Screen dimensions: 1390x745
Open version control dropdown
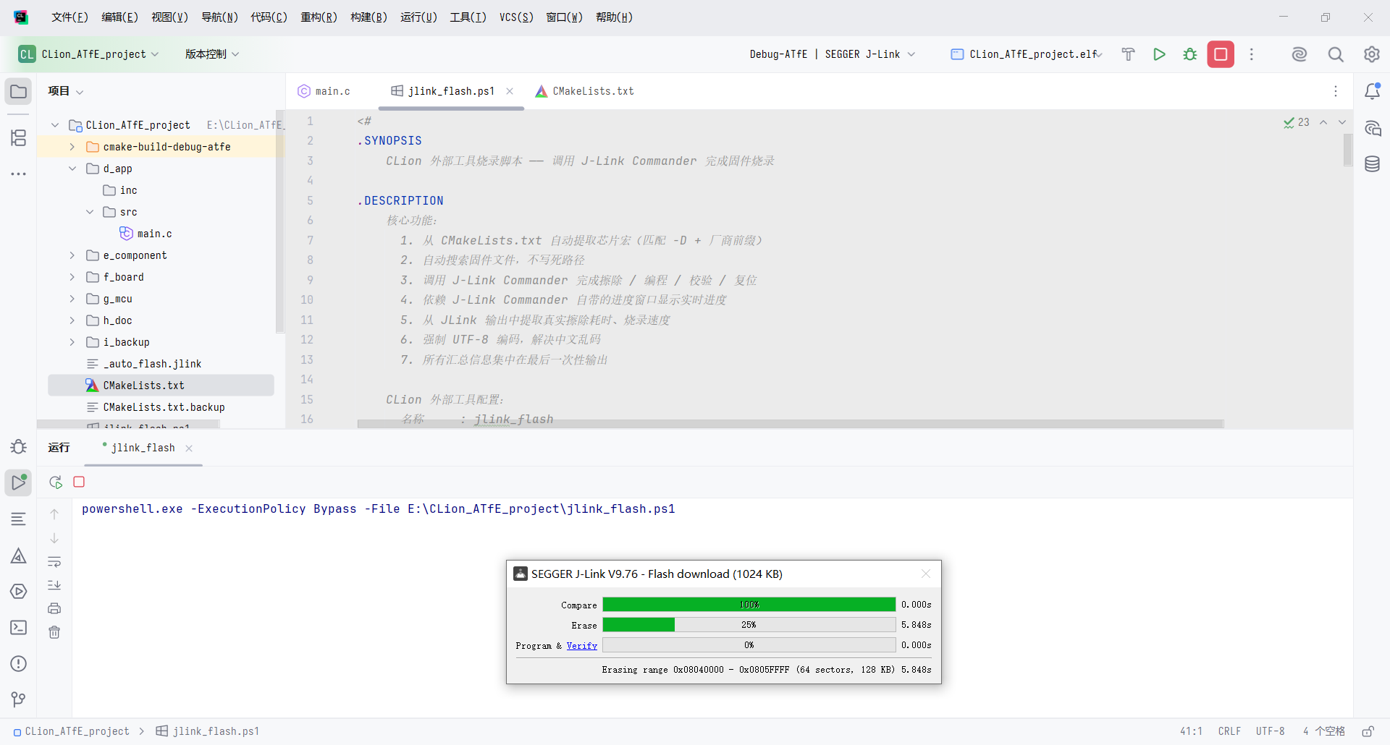[212, 54]
